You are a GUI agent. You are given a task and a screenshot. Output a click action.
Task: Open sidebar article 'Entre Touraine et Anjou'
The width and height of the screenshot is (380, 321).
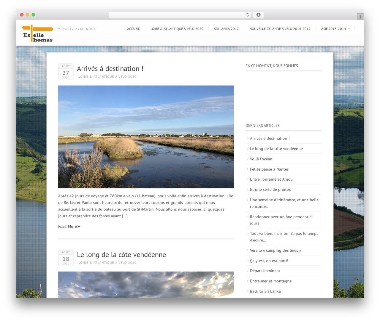coord(271,179)
